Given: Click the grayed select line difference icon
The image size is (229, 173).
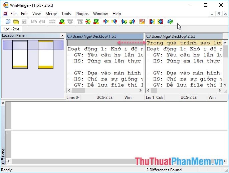Looking at the screenshot, I should pyautogui.click(x=52, y=22).
